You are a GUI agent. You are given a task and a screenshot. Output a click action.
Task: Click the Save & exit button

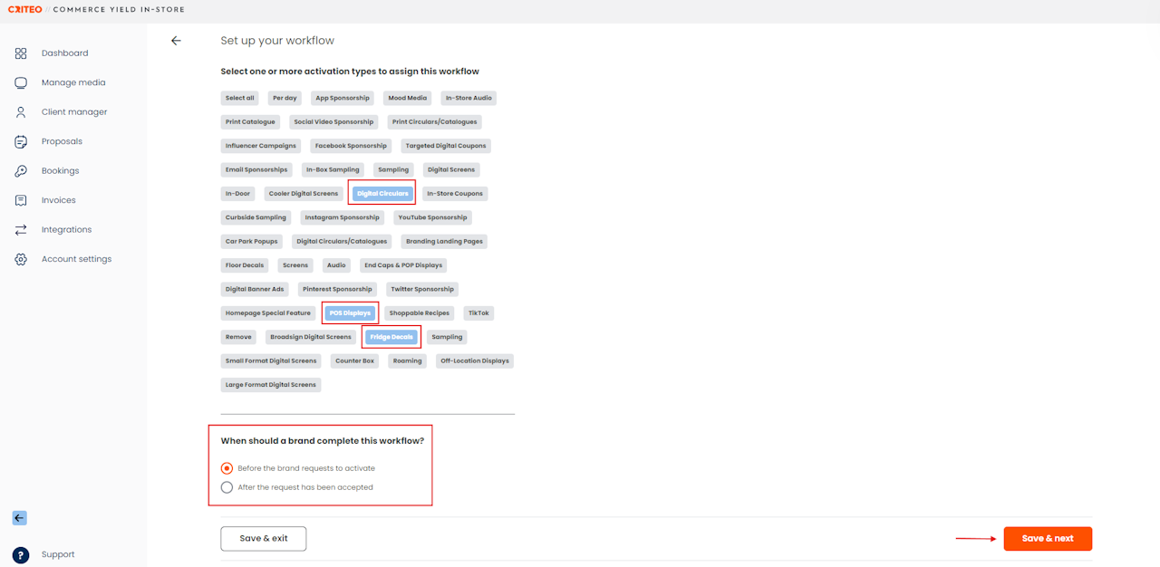click(x=264, y=538)
